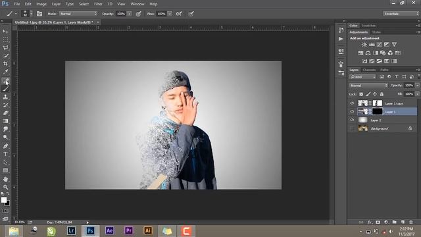
Task: Switch to the Channels tab
Action: [x=369, y=70]
